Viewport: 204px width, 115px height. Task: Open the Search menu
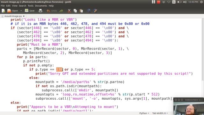coord(23,6)
